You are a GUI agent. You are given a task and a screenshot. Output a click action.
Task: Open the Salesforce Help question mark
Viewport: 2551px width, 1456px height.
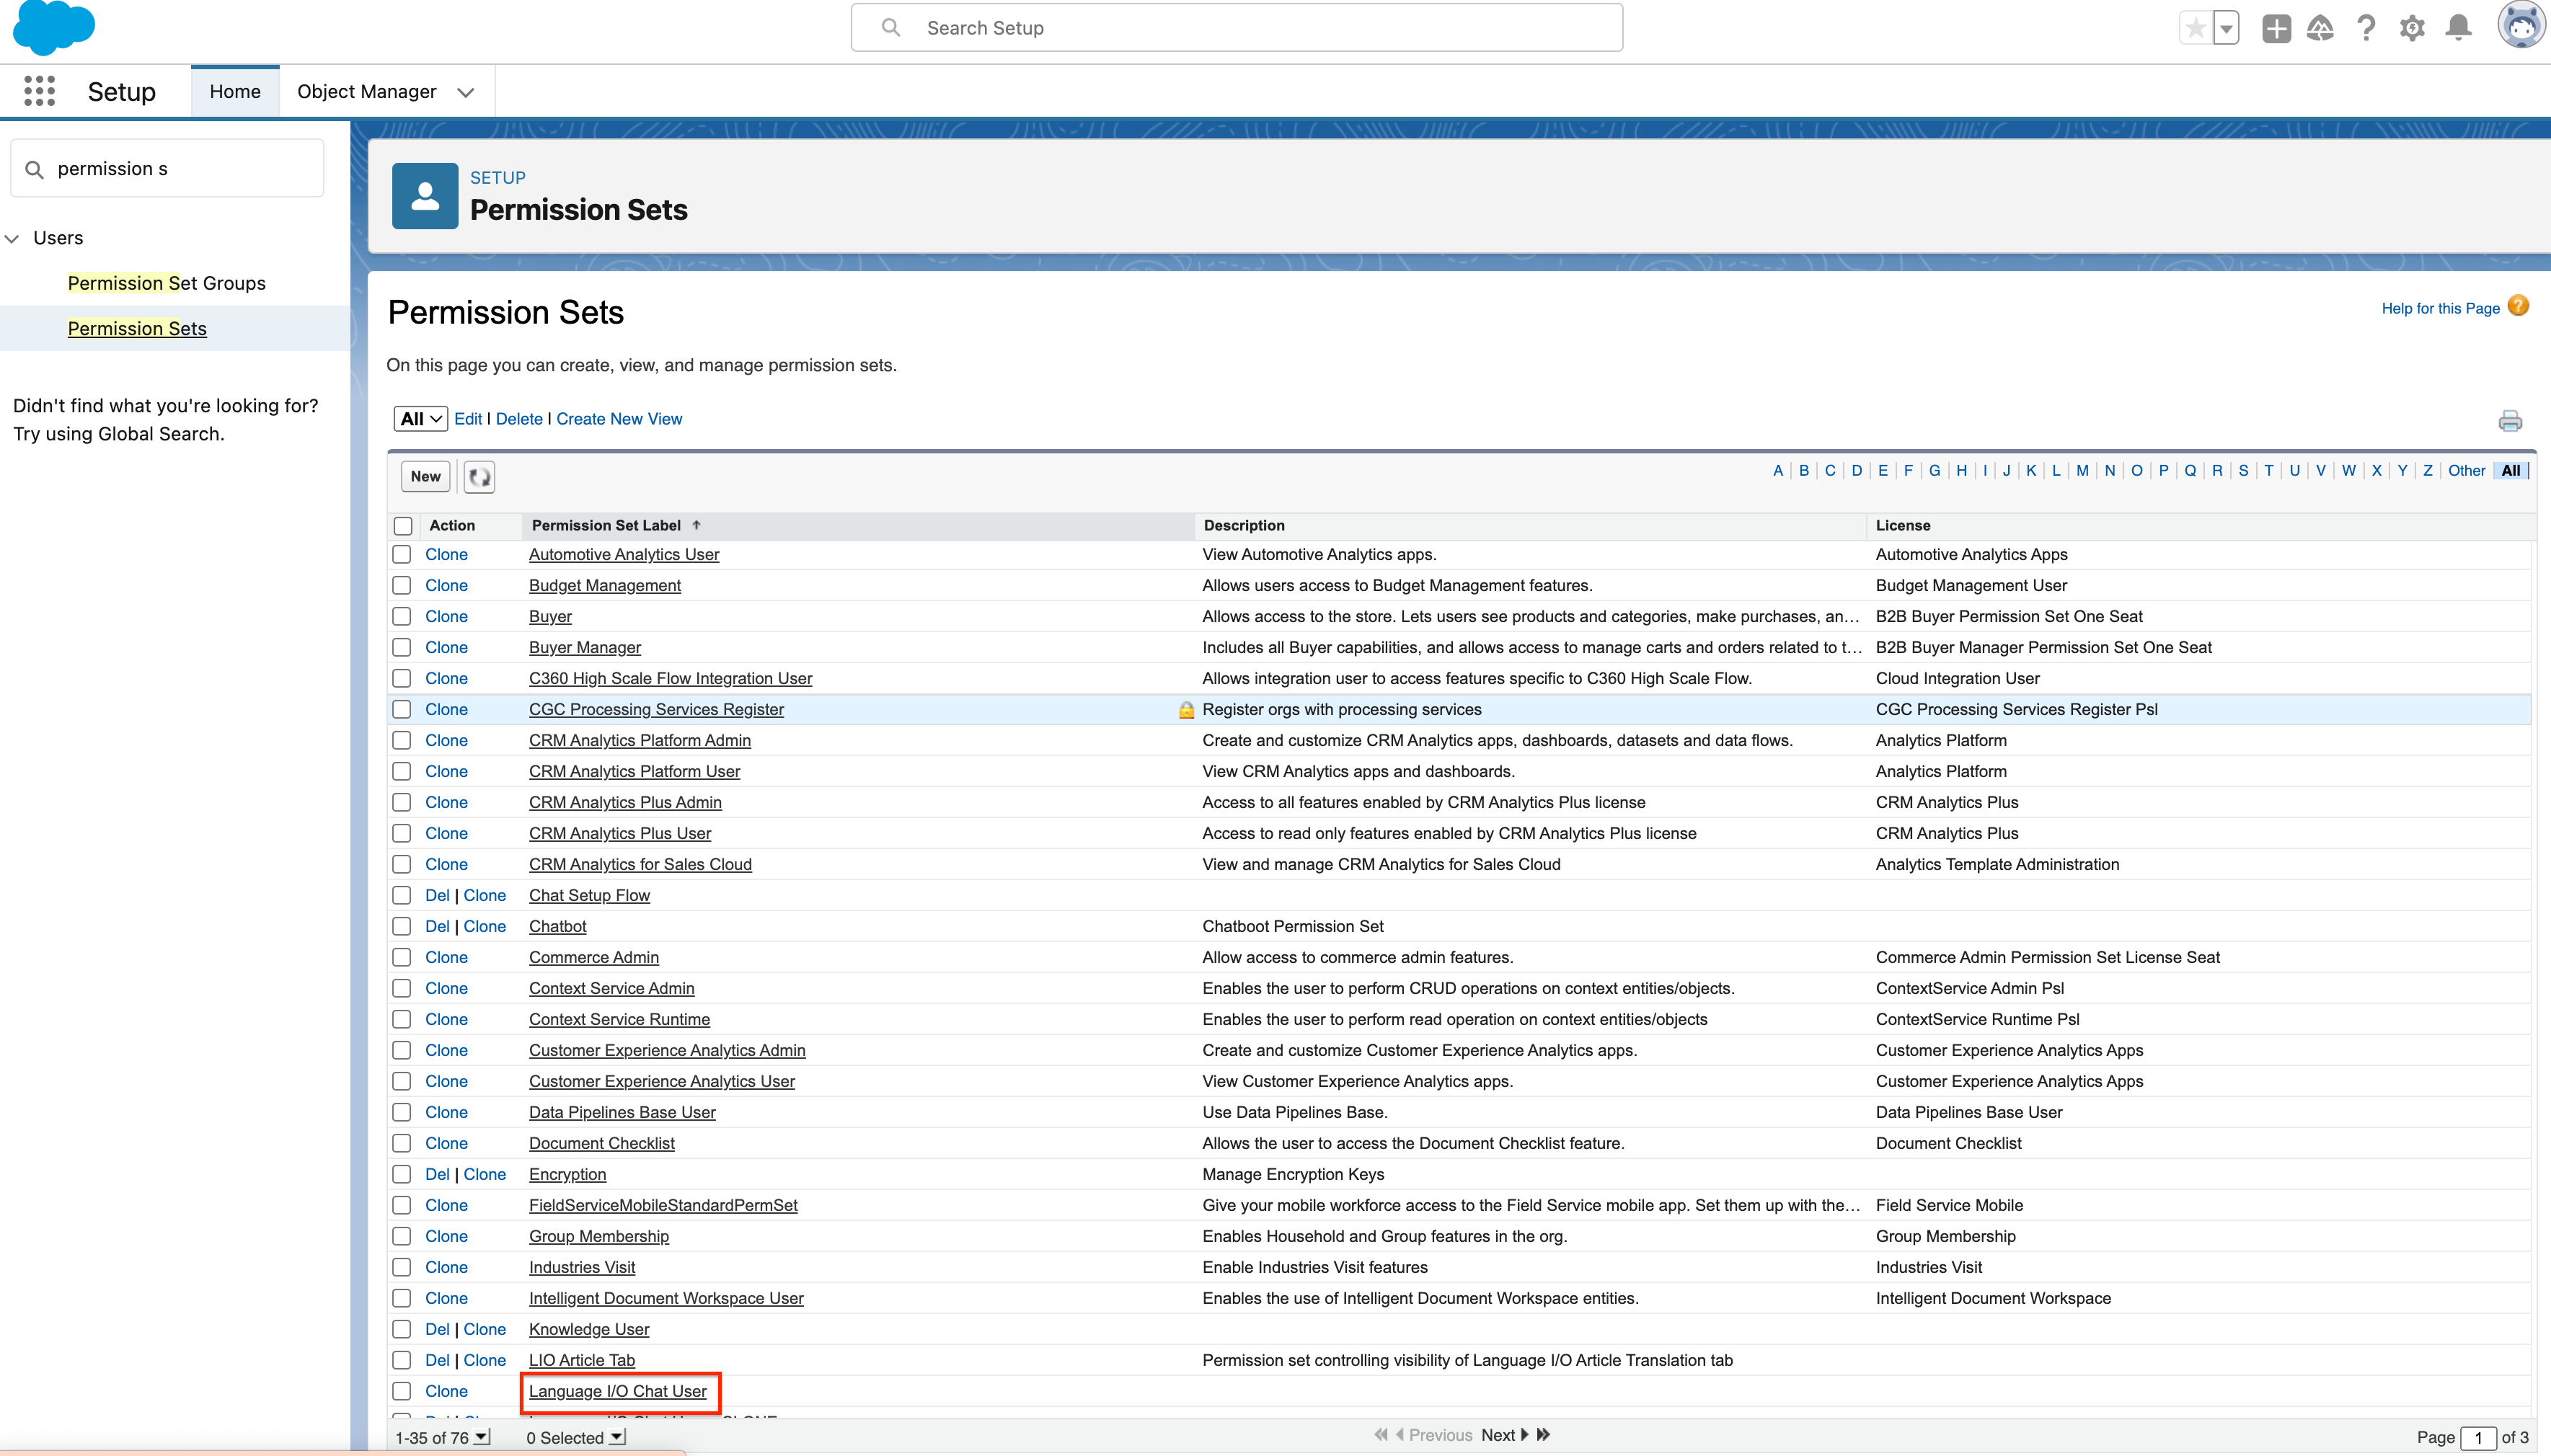2366,28
